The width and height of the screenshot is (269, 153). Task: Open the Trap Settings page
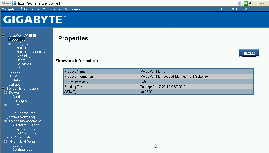tap(24, 129)
